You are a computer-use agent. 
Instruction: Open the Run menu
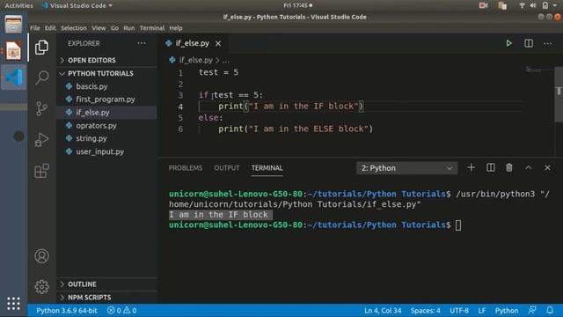point(129,28)
